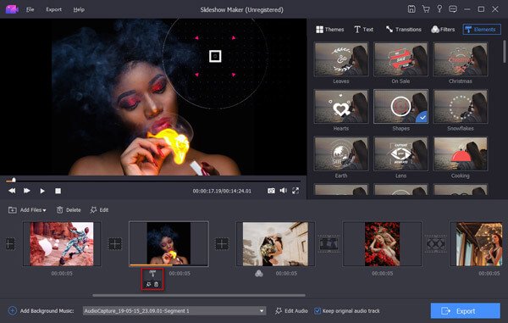Click the Edit Audio button
Viewport: 508px width, 323px height.
291,311
